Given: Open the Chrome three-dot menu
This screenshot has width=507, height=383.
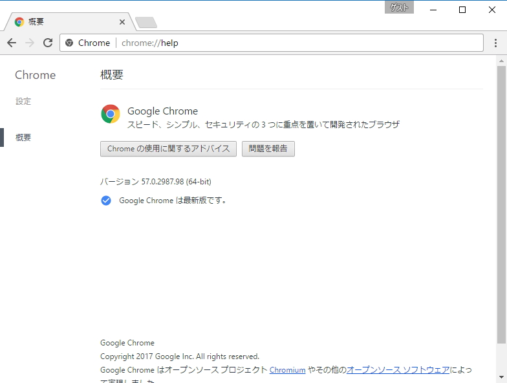Looking at the screenshot, I should coord(495,43).
